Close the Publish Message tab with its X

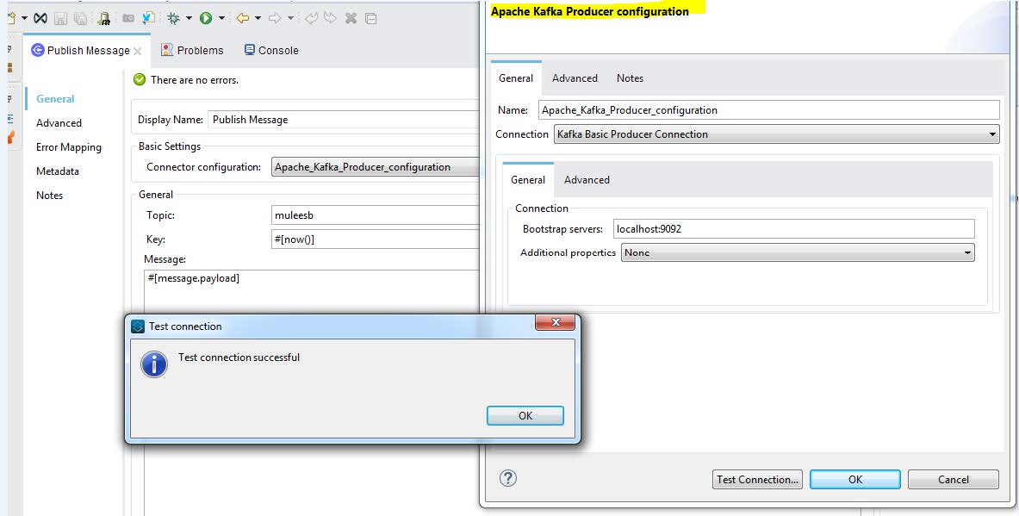pyautogui.click(x=138, y=51)
